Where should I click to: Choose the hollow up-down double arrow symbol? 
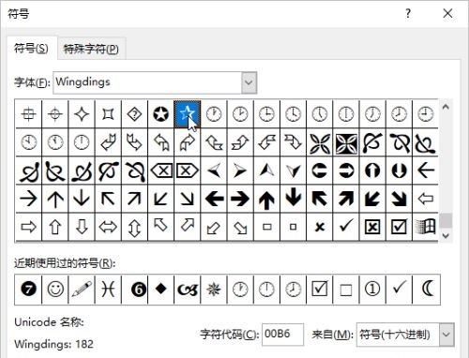[x=134, y=227]
